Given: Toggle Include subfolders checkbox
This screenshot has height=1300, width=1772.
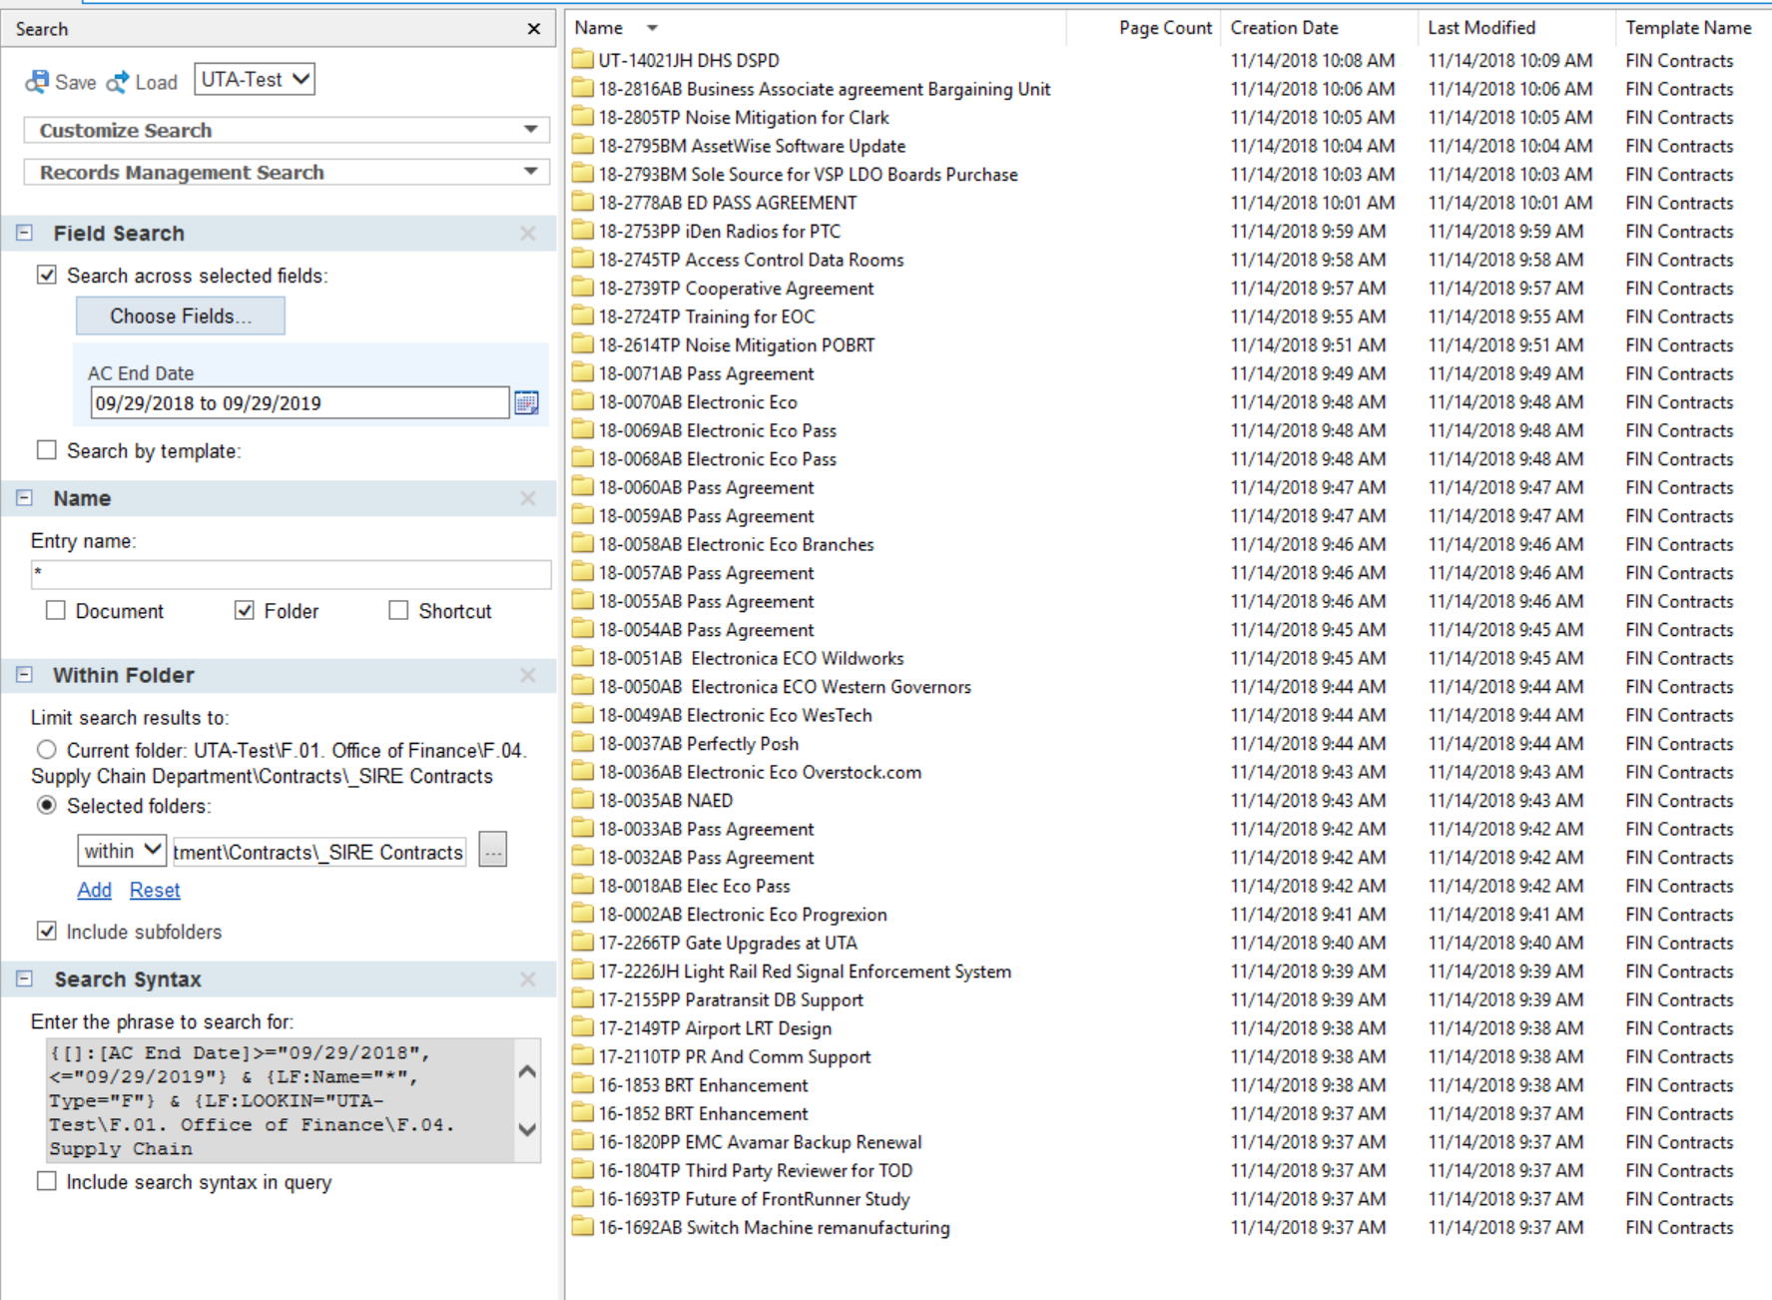Looking at the screenshot, I should pyautogui.click(x=47, y=931).
